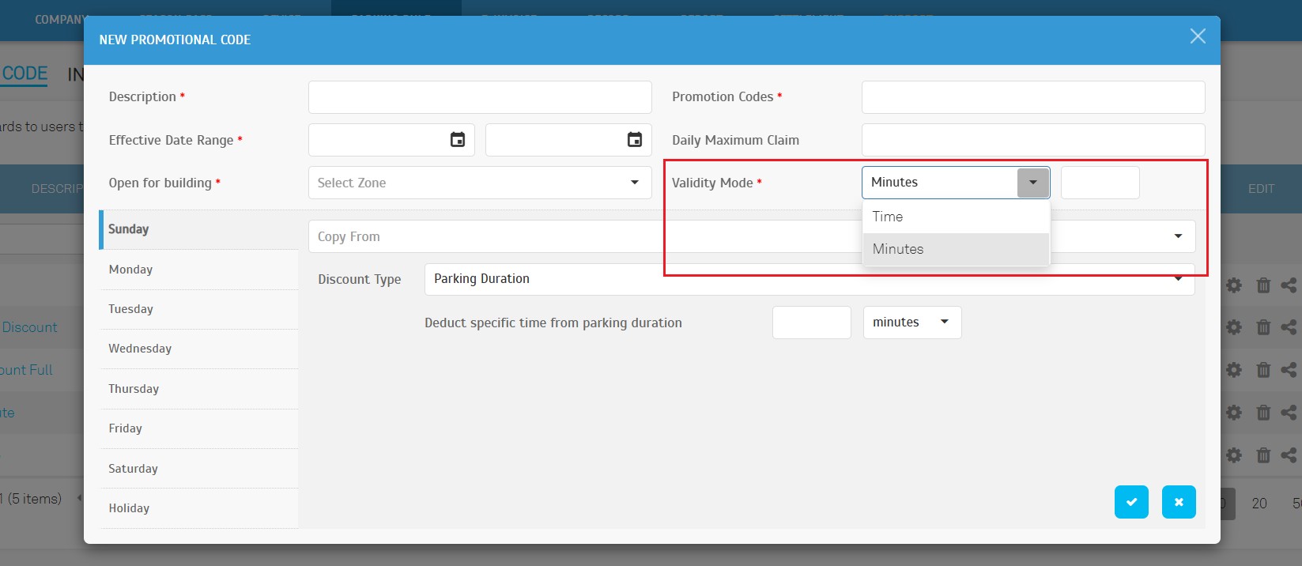The height and width of the screenshot is (566, 1302).
Task: Open the start date calendar picker
Action: pyautogui.click(x=458, y=140)
